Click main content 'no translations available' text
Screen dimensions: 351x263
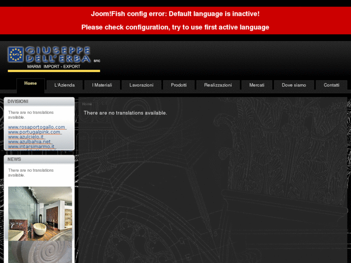126,113
